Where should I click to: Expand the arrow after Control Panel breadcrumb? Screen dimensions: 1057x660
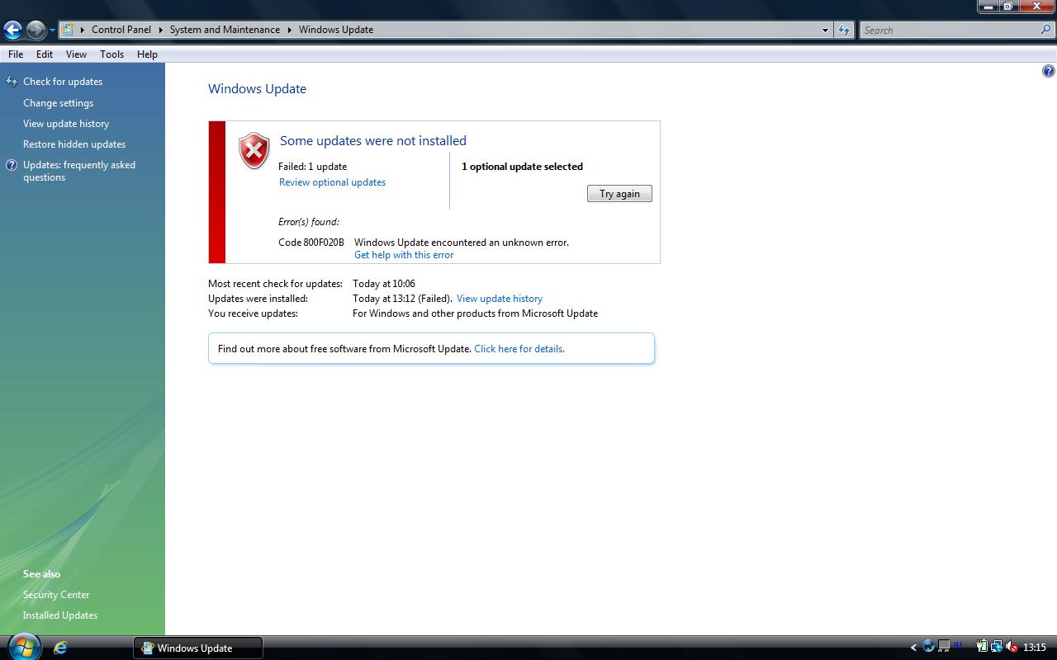point(160,30)
